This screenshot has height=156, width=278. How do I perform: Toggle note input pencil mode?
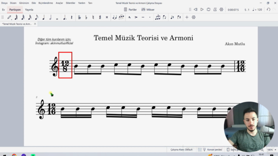point(9,17)
